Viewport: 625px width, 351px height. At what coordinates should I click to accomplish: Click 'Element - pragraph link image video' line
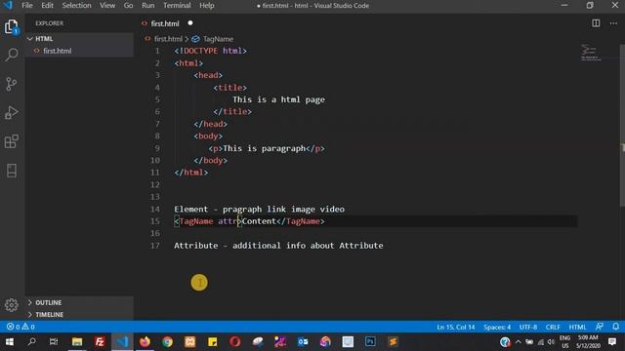point(259,209)
